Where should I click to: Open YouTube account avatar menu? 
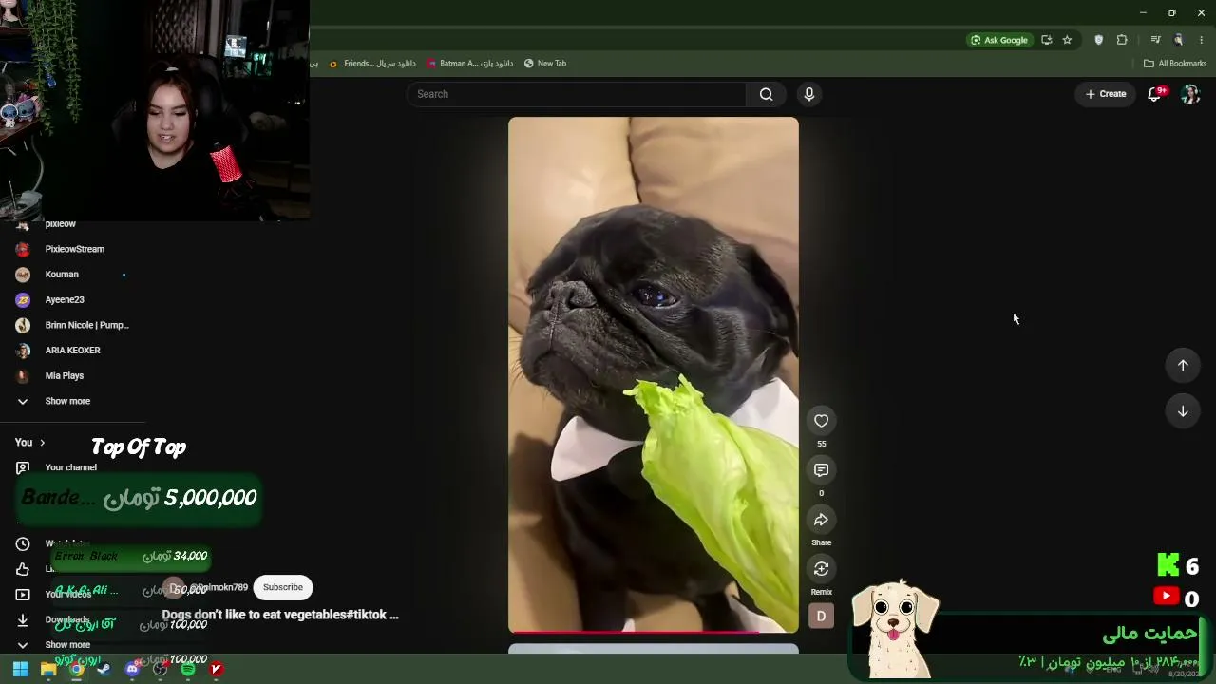tap(1190, 94)
